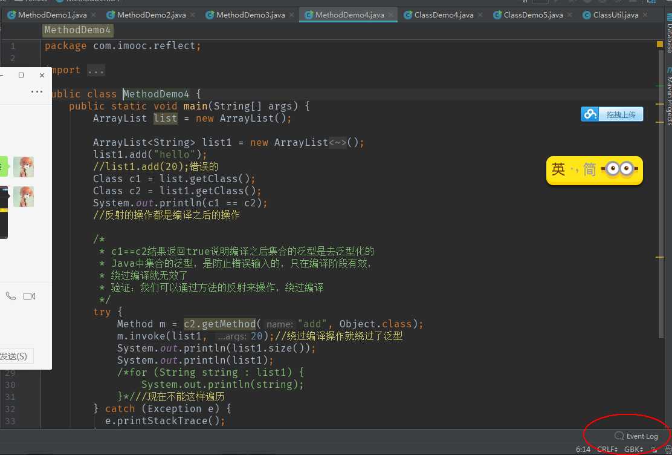The height and width of the screenshot is (455, 672).
Task: Click the lock icon in status bar
Action: coord(654,450)
